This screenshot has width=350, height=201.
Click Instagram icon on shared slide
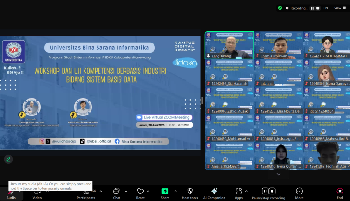pos(42,141)
